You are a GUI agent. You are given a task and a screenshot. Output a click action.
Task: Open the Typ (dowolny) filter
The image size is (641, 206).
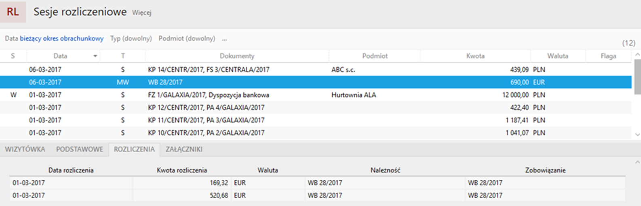click(131, 39)
